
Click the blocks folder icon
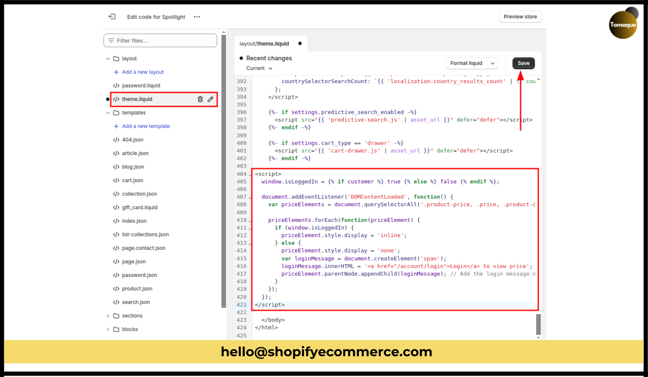point(116,329)
